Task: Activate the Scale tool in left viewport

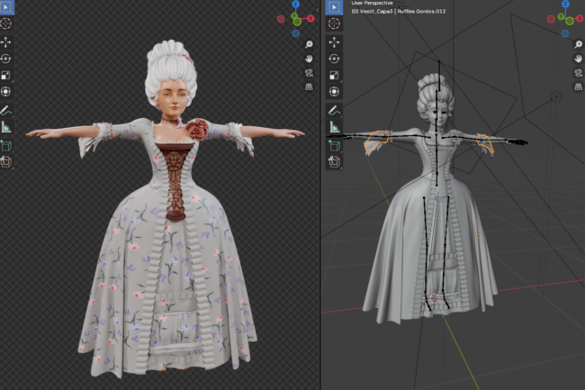Action: pos(7,74)
